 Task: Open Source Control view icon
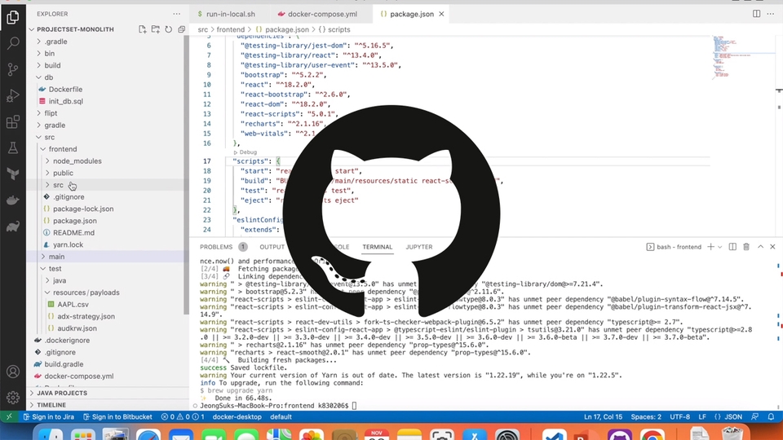[13, 69]
